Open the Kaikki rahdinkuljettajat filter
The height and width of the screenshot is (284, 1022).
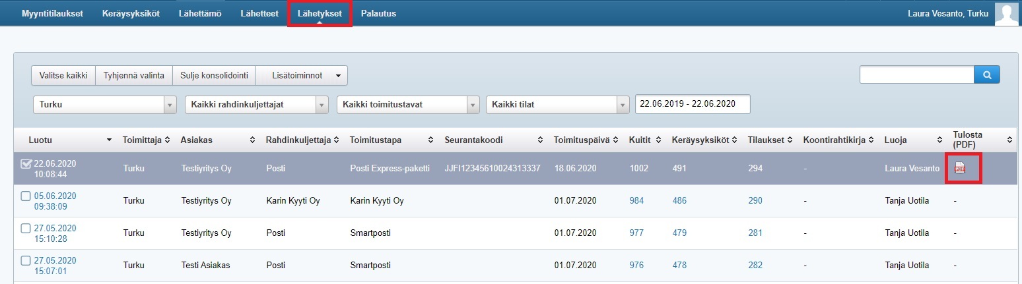click(257, 105)
